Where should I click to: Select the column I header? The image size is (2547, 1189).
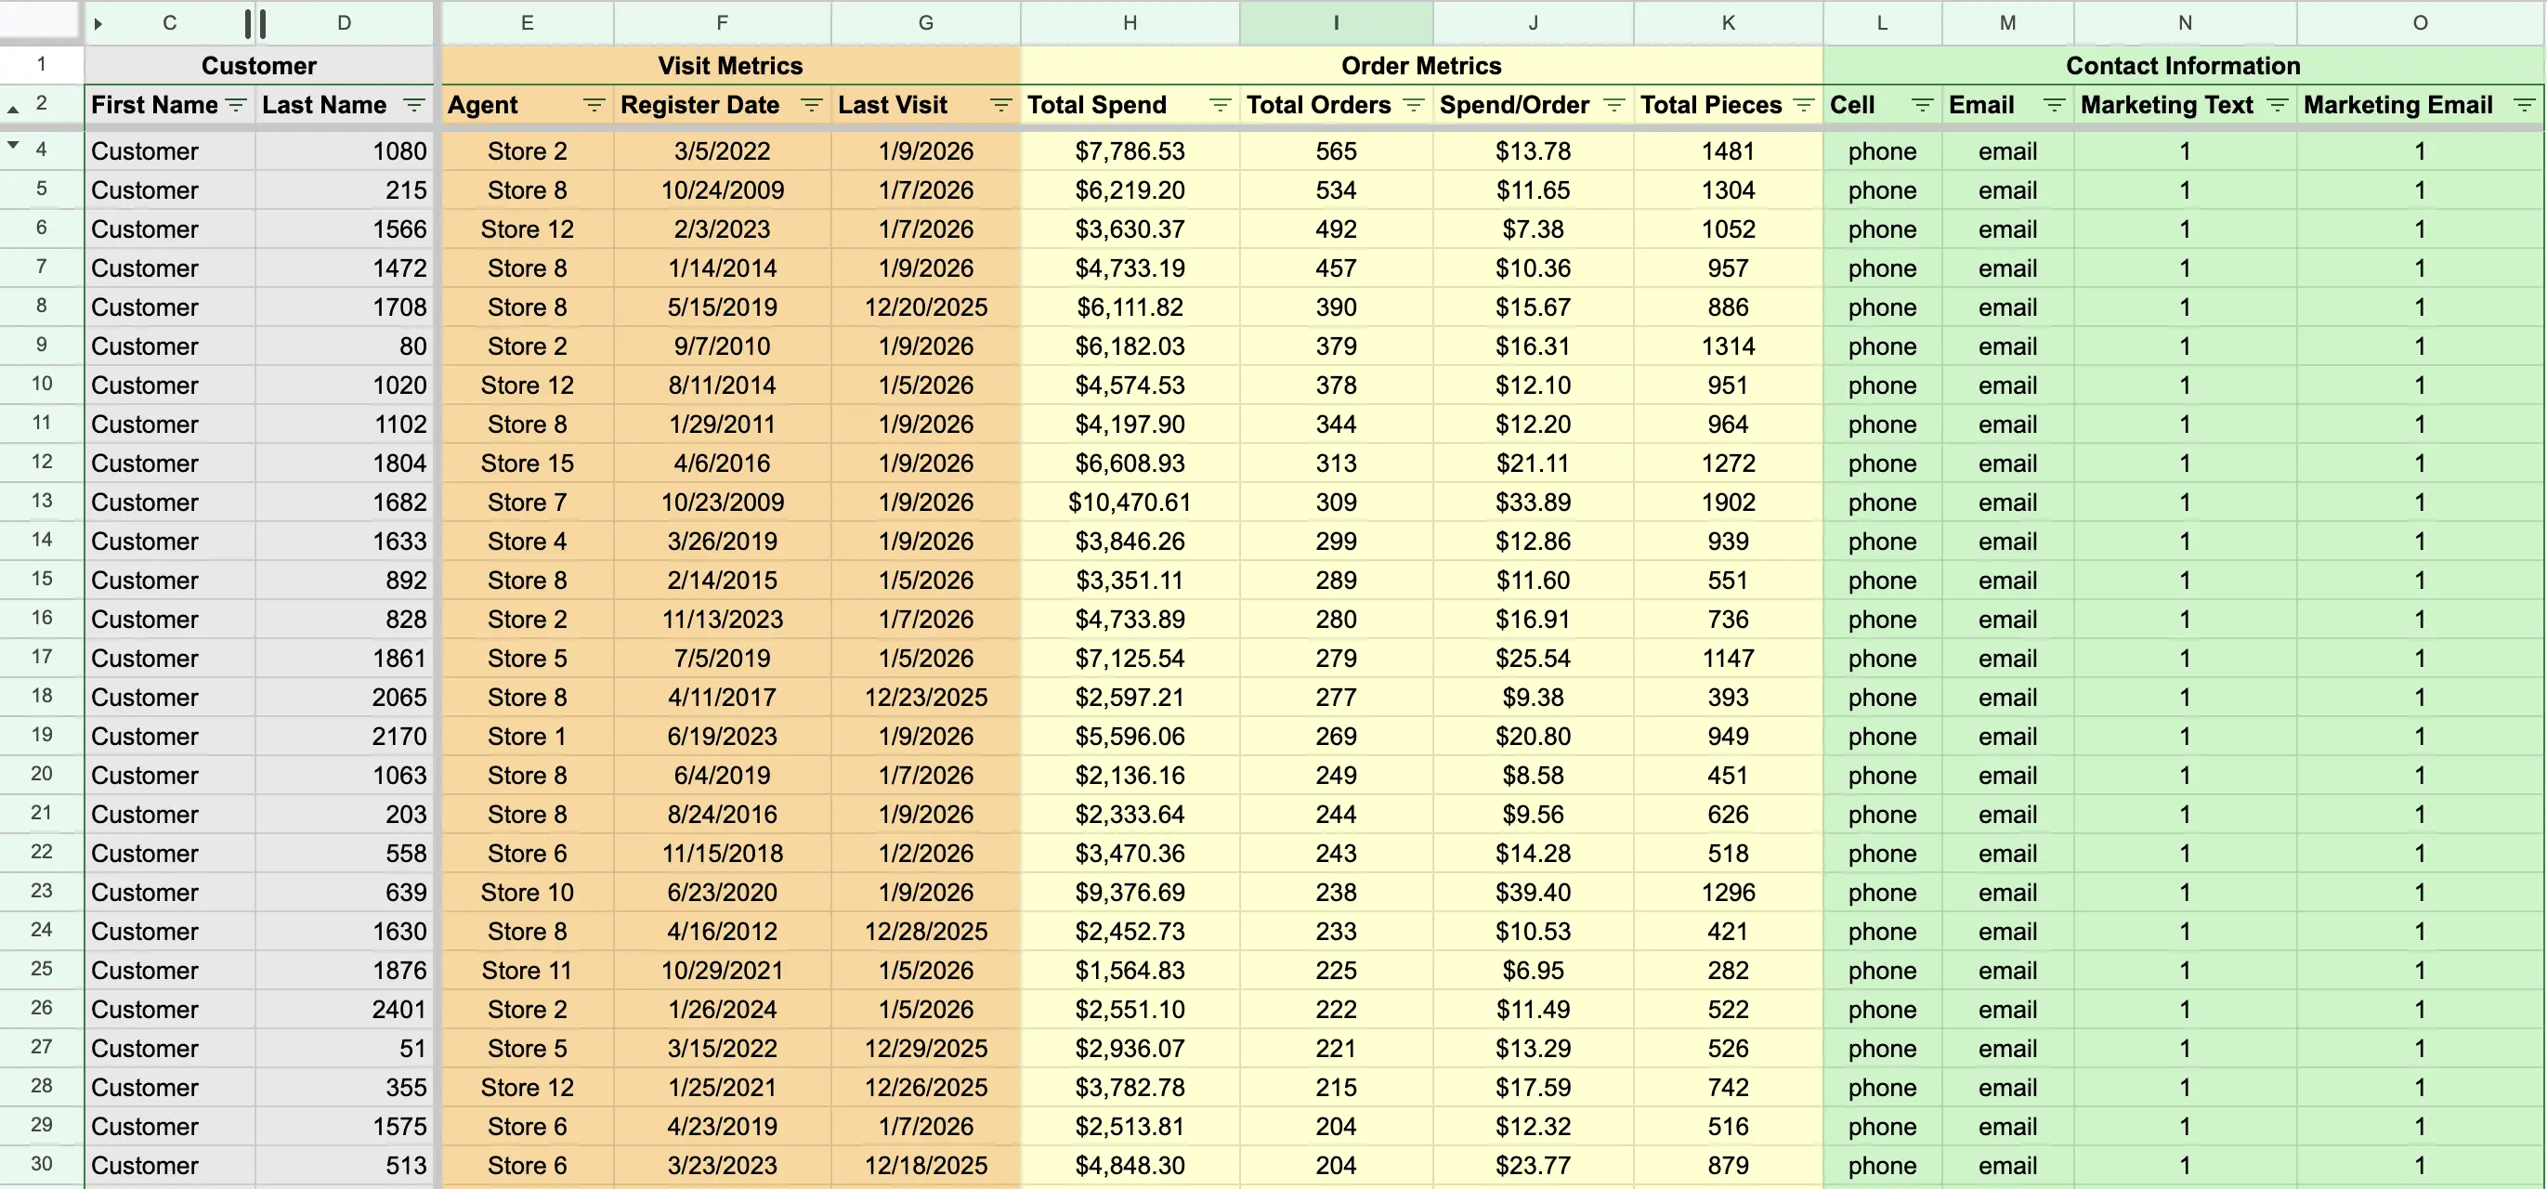1336,22
